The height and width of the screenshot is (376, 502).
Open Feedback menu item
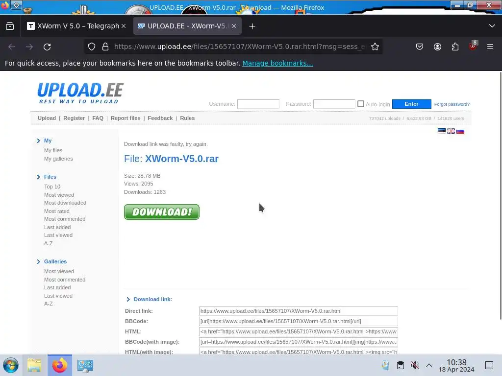point(160,118)
